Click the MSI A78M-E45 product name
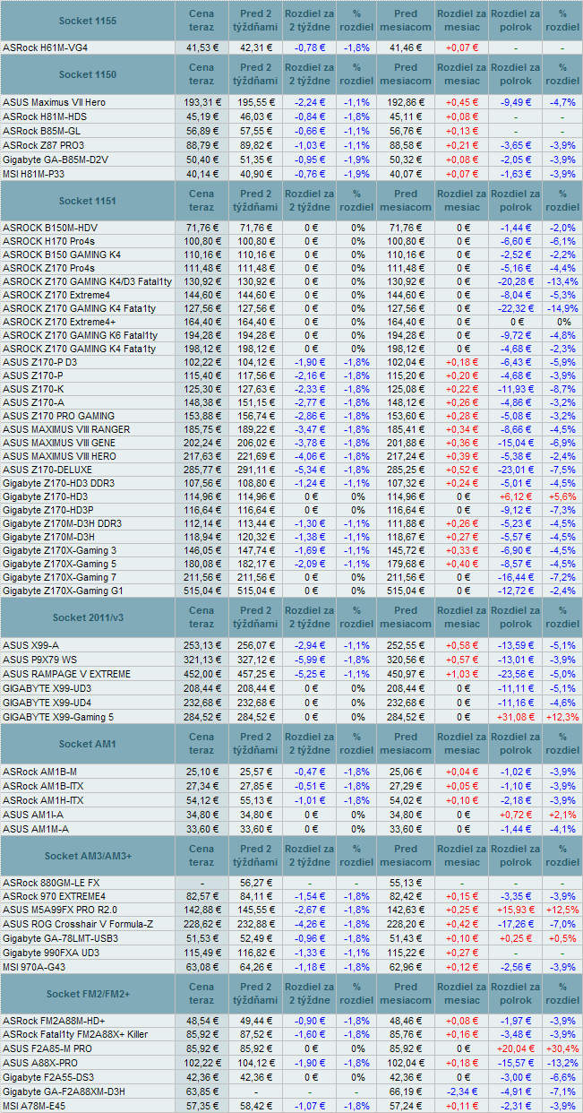 (36, 1105)
